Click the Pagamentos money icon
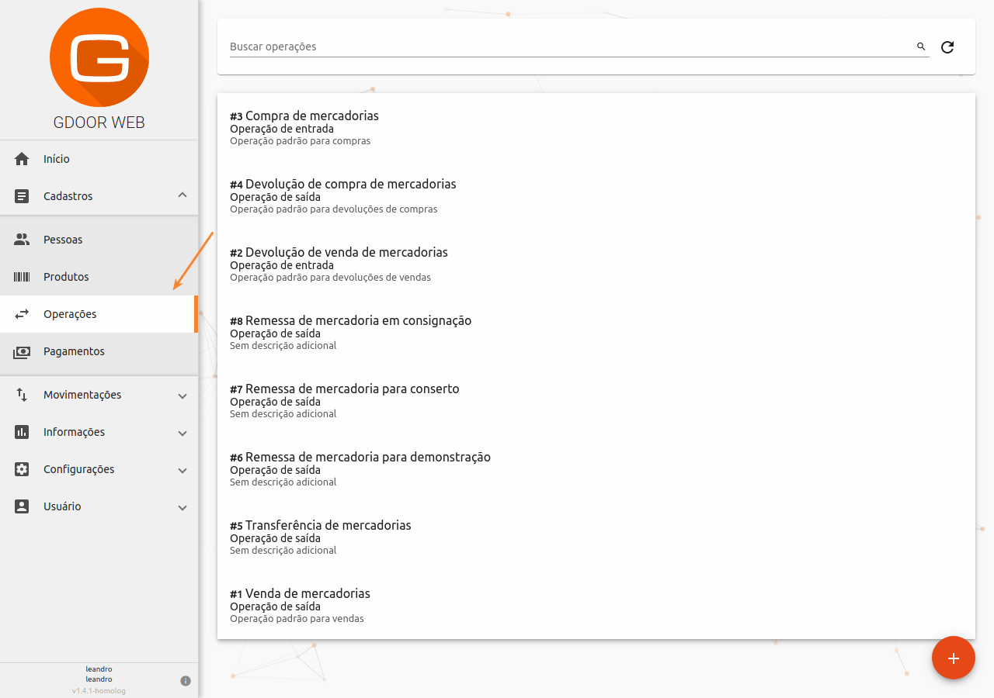 [22, 351]
